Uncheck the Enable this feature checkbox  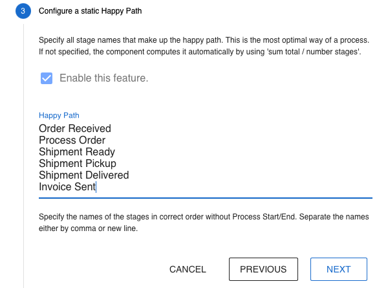point(47,78)
